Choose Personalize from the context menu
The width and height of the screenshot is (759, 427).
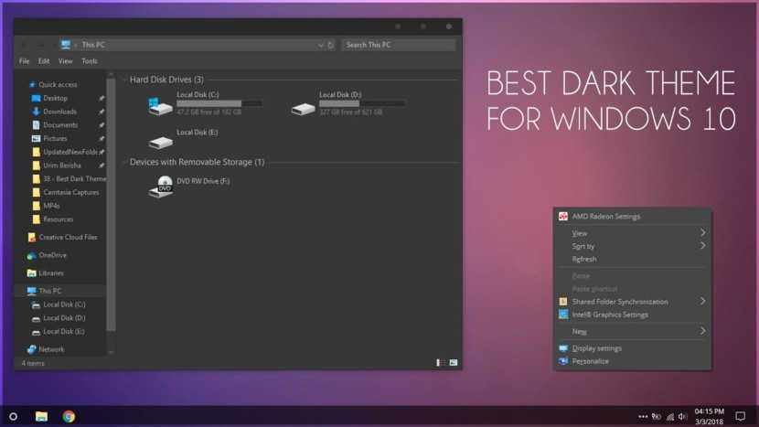tap(590, 361)
